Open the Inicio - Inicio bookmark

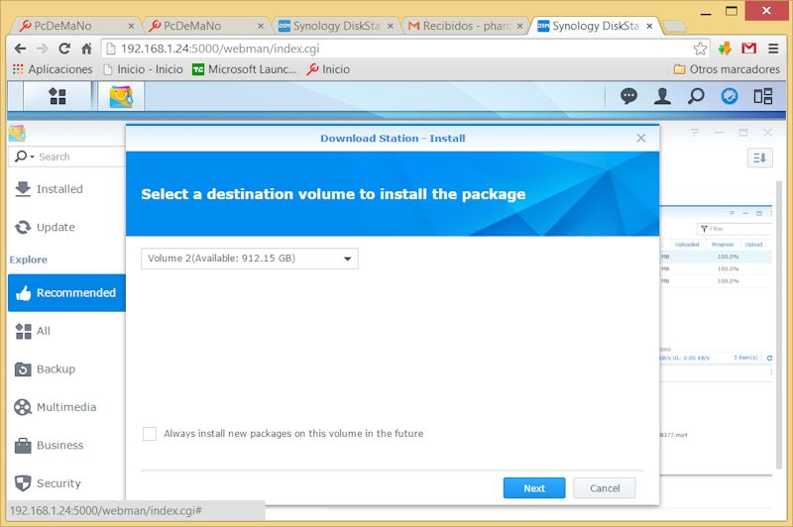coord(143,69)
